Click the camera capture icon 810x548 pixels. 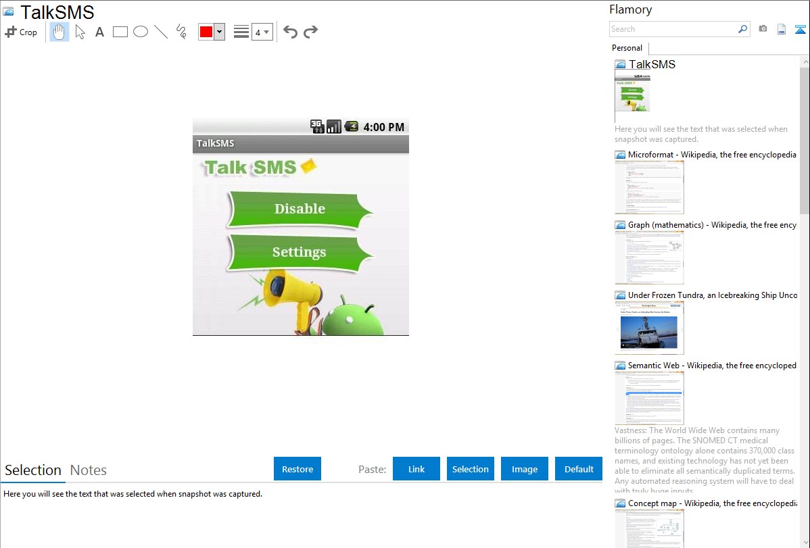763,29
